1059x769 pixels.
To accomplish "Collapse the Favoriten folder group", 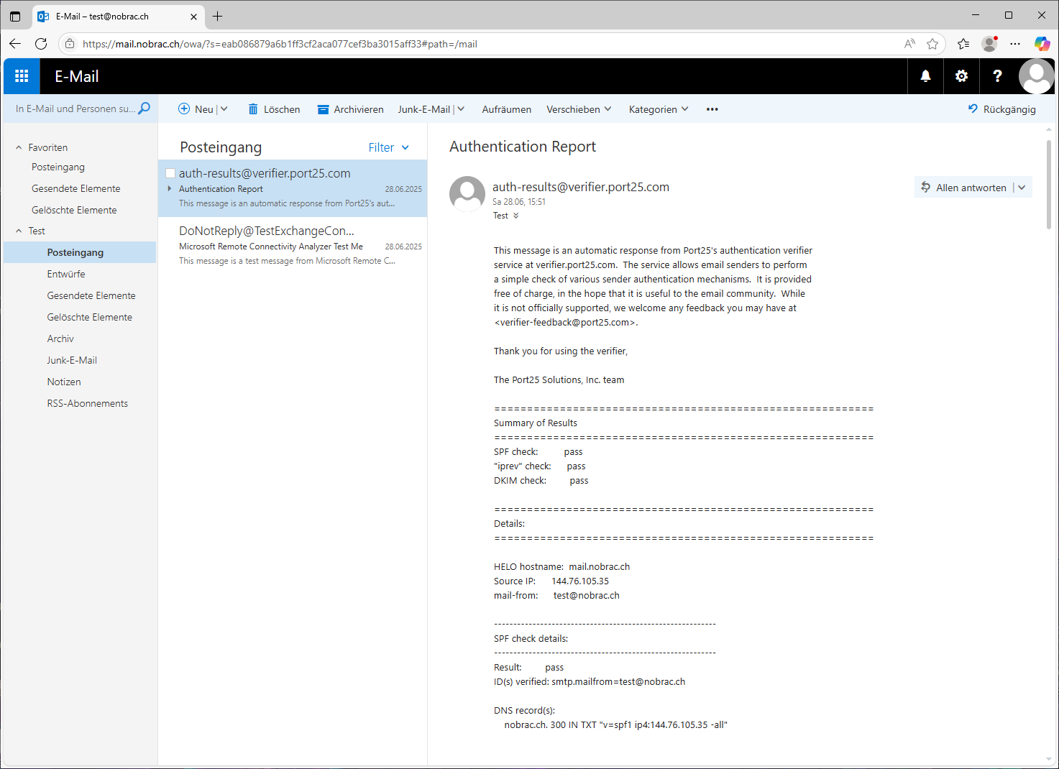I will 19,147.
